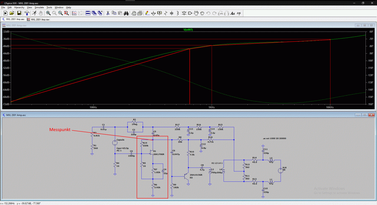The height and width of the screenshot is (205, 377).
Task: Open the File menu
Action: pos(3,7)
